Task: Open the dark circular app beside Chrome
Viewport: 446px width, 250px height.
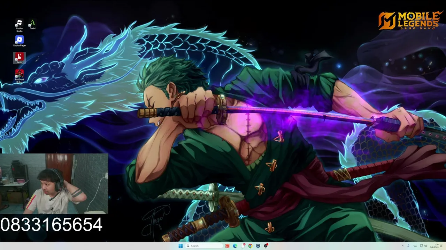Action: (x=258, y=246)
